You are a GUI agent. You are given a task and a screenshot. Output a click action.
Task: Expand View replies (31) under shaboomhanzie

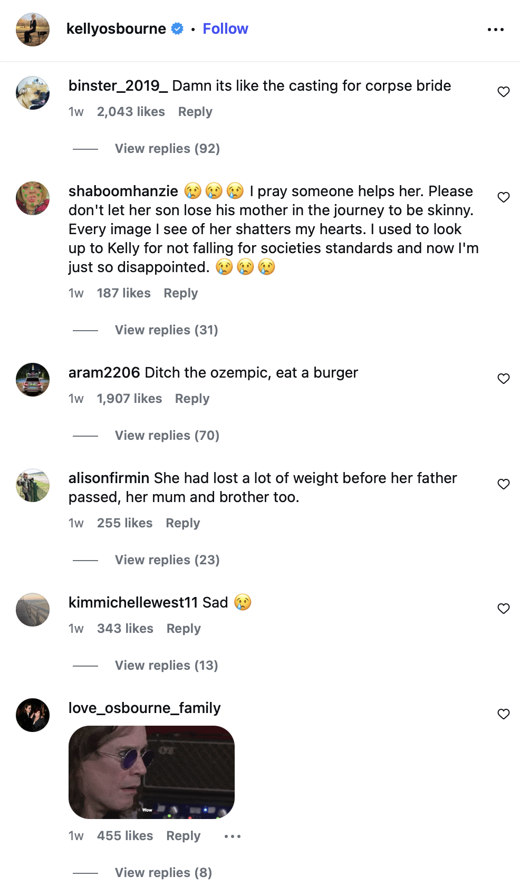pyautogui.click(x=166, y=330)
